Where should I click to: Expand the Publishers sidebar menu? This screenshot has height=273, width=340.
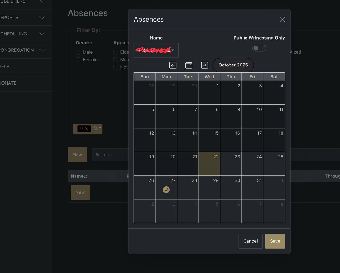[26, 1]
